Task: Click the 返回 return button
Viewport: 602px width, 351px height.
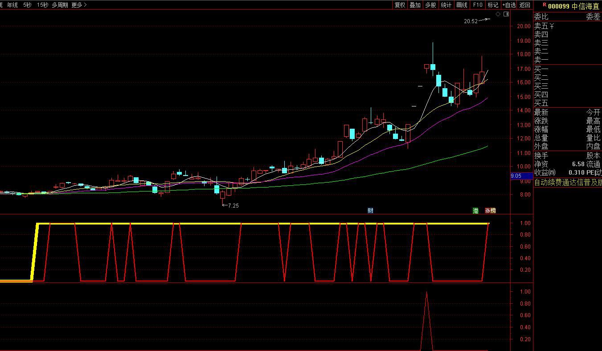Action: click(x=525, y=5)
